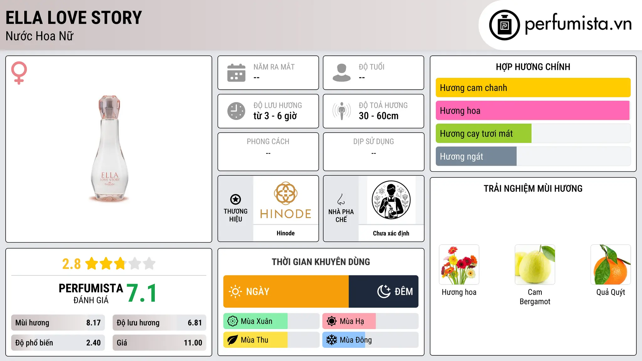This screenshot has height=361, width=642.
Task: Click the ELLA LOVE STORY title
Action: click(74, 18)
